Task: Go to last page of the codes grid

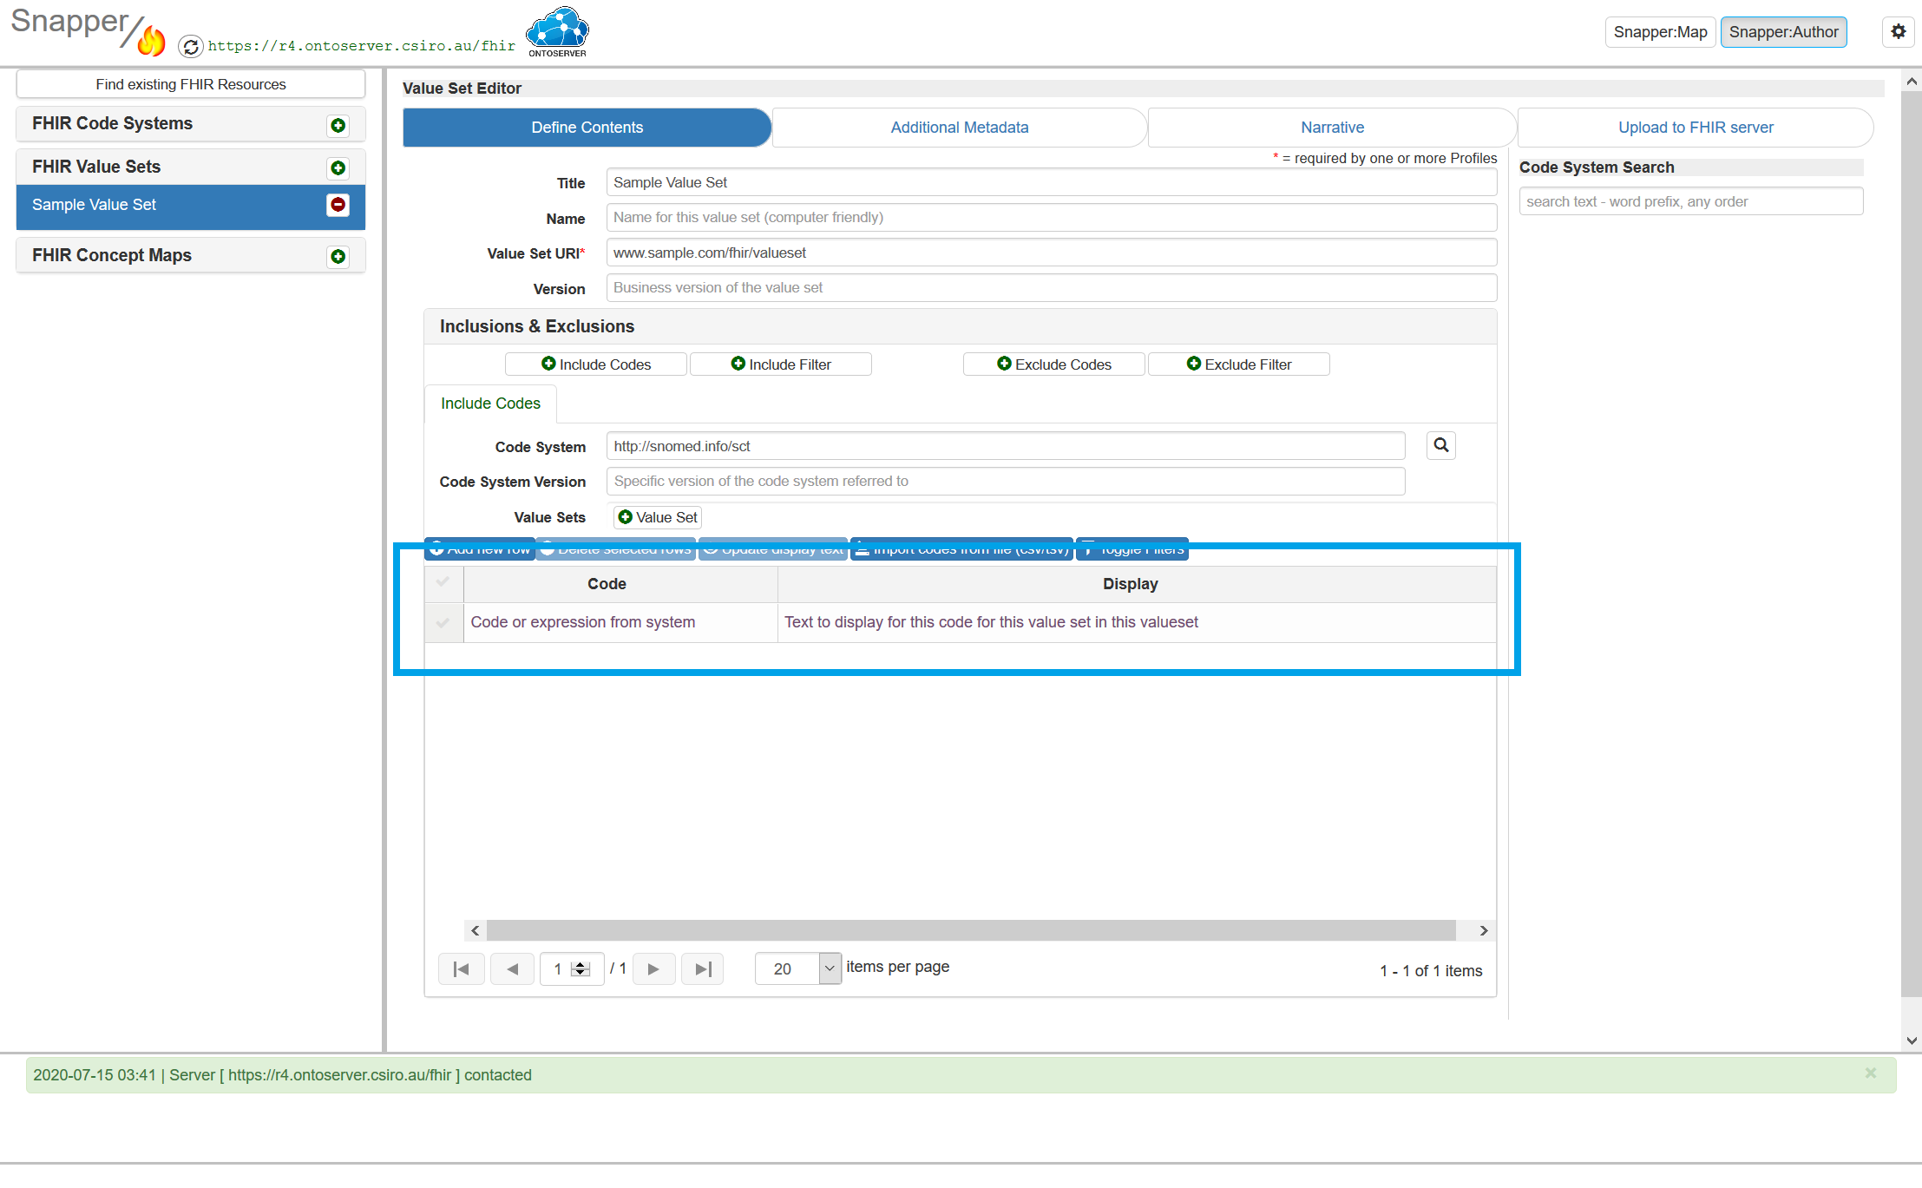Action: click(703, 968)
